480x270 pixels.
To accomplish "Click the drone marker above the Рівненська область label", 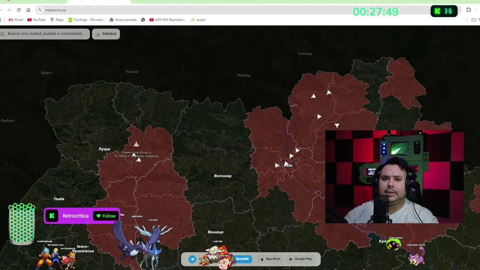I will (136, 144).
